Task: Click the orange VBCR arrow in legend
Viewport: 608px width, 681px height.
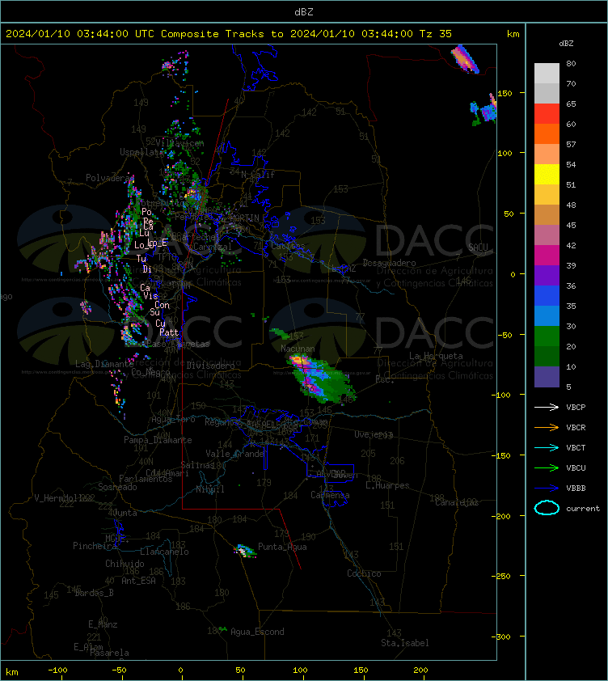Action: (547, 427)
